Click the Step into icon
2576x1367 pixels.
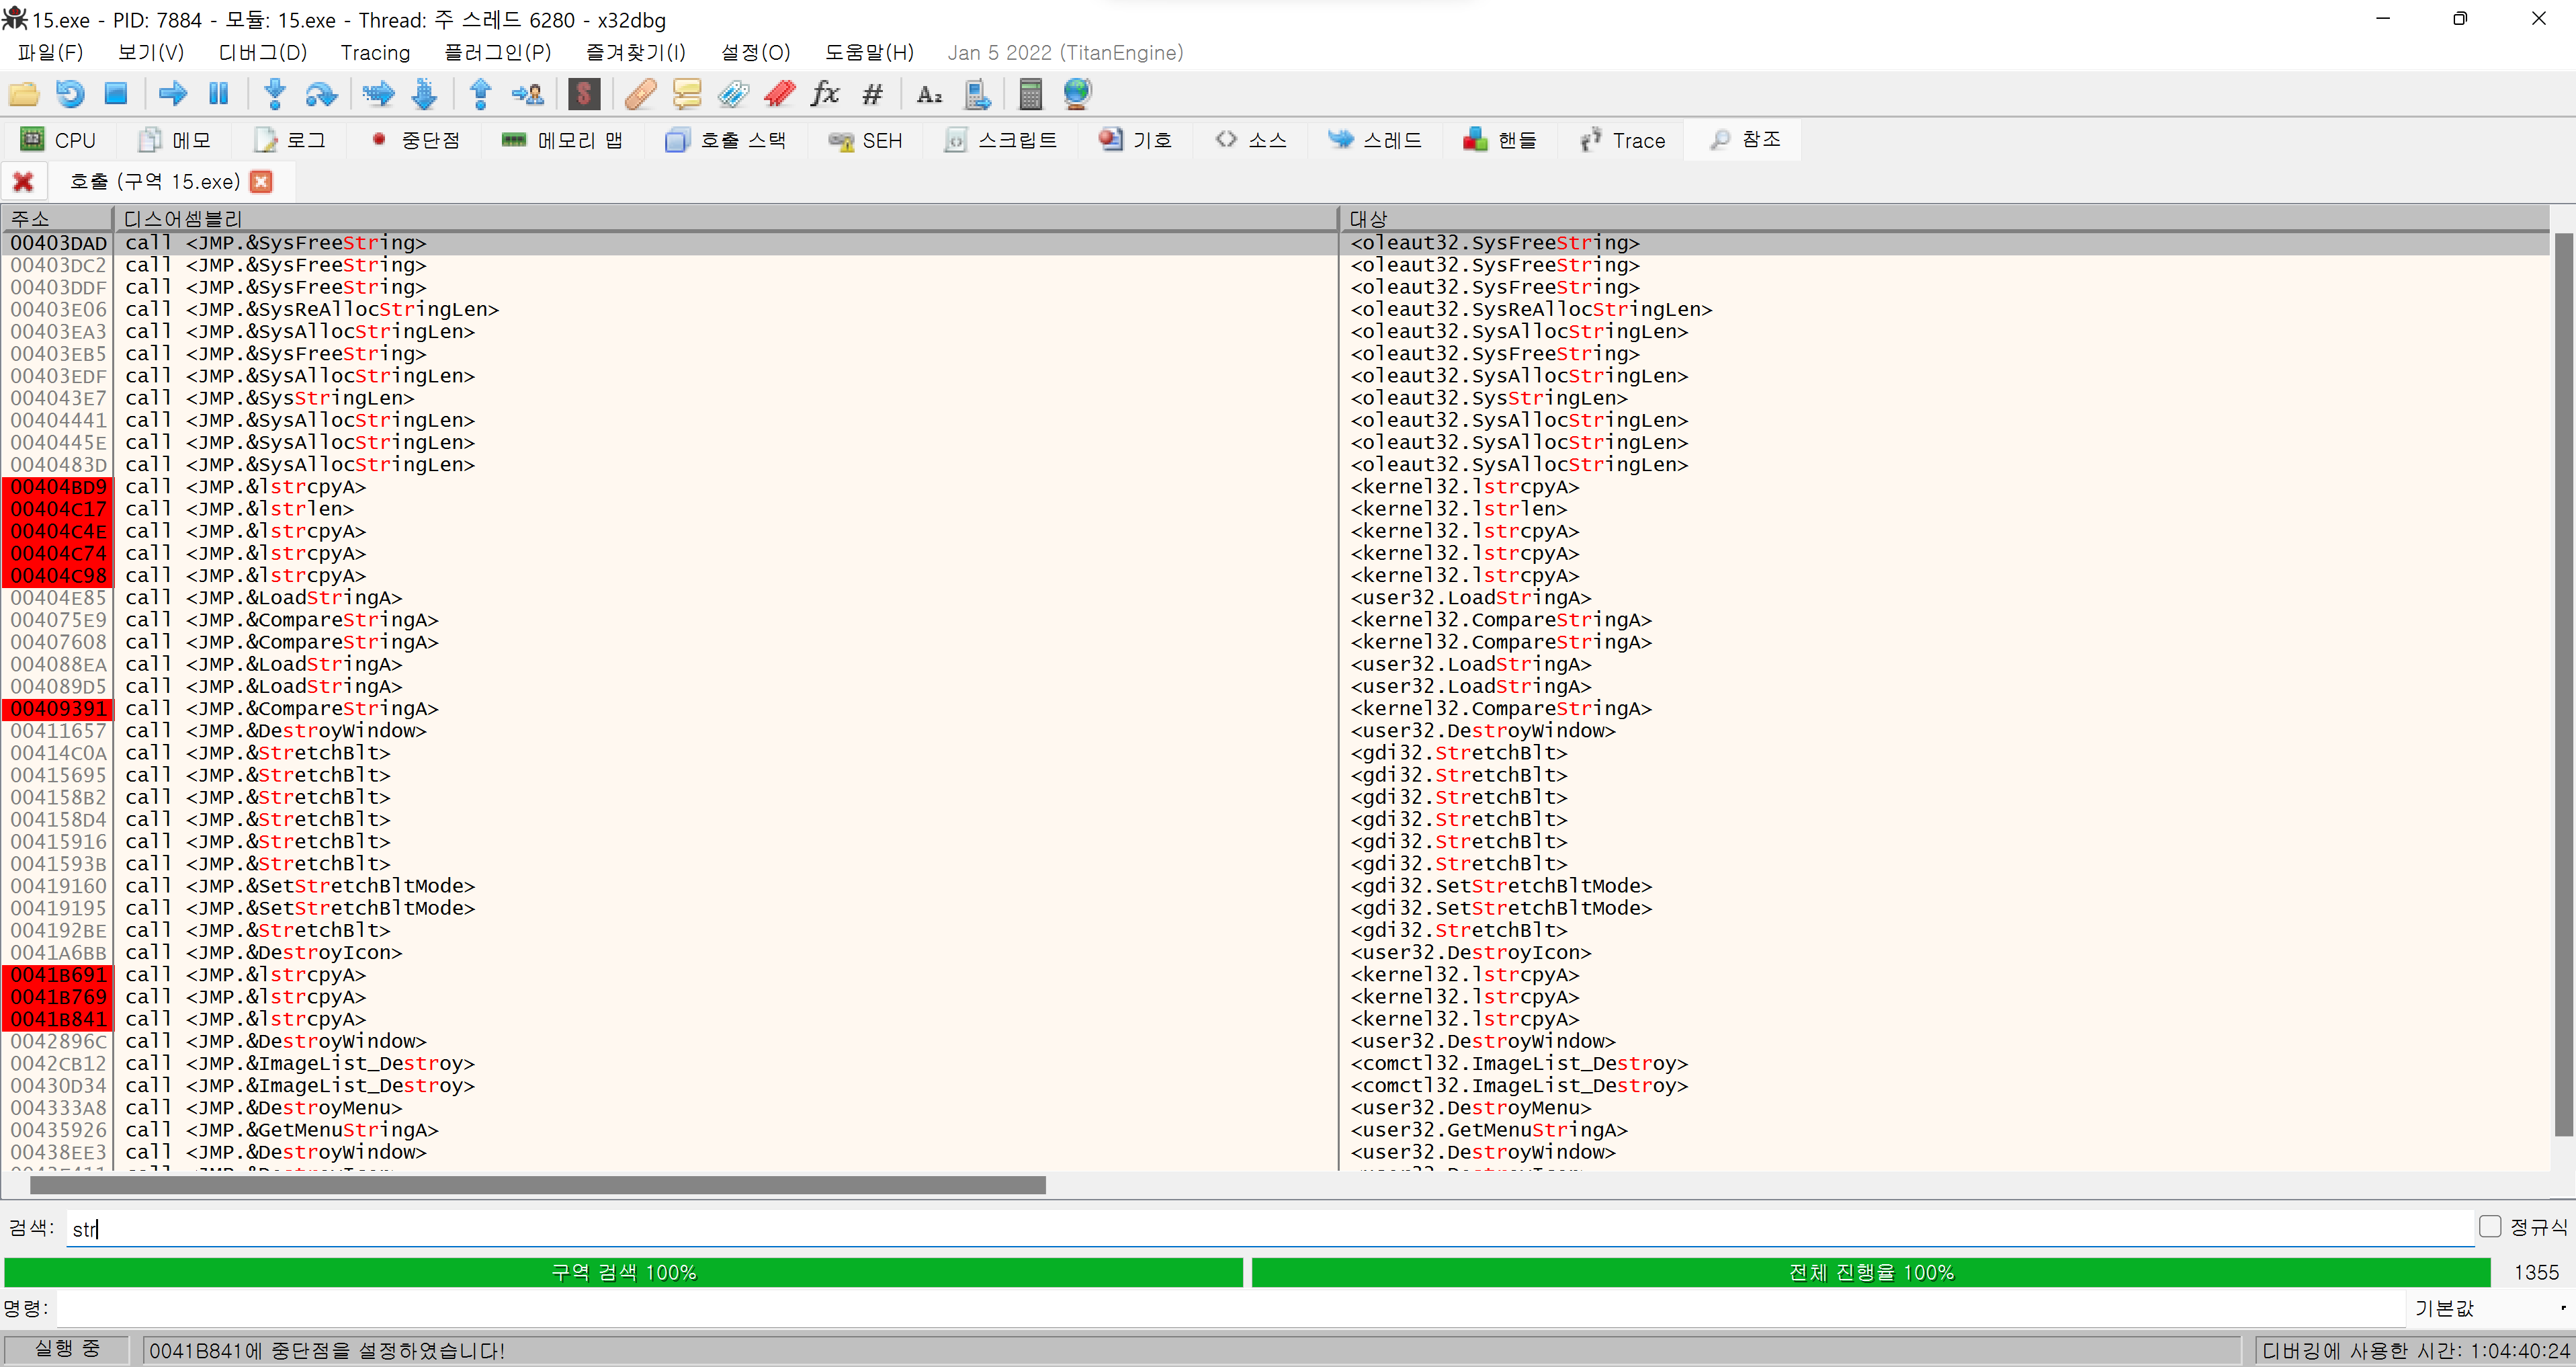275,94
